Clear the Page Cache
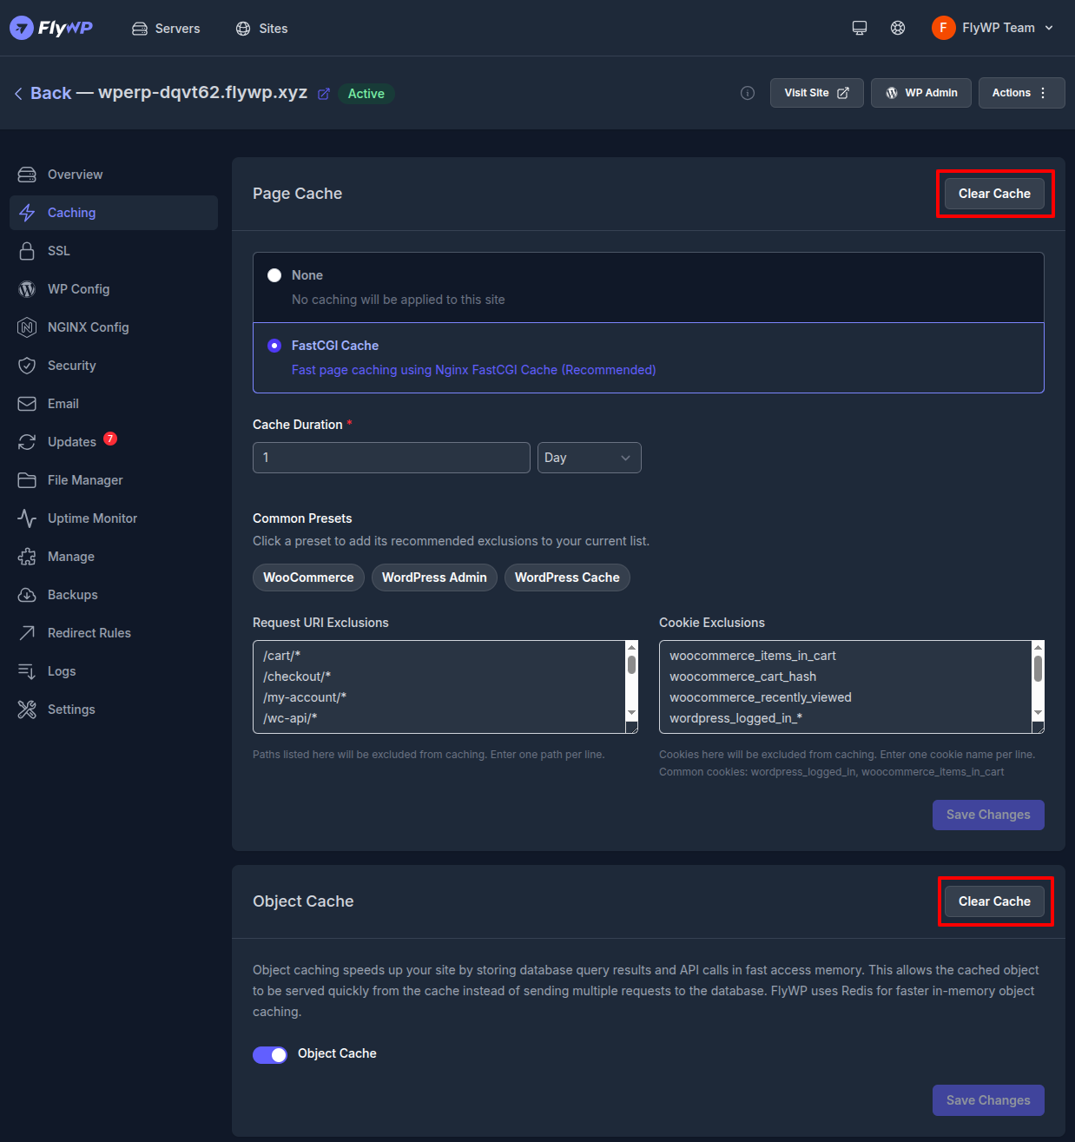The image size is (1075, 1142). pyautogui.click(x=994, y=194)
